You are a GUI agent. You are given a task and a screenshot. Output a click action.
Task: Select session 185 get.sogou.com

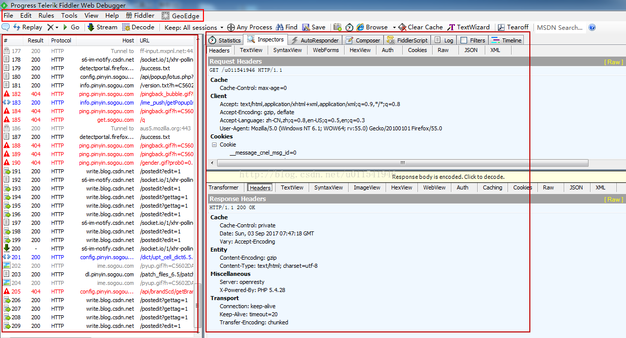pos(98,120)
